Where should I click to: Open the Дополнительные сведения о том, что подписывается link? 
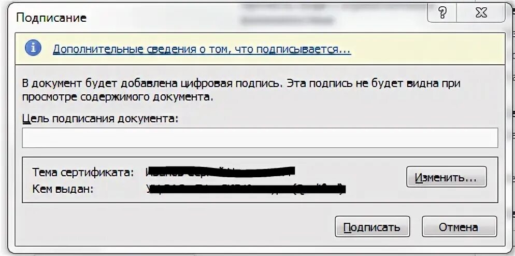click(202, 49)
